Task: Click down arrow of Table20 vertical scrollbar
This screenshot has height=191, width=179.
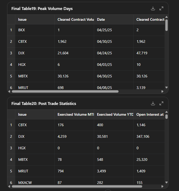Action: 166,182
